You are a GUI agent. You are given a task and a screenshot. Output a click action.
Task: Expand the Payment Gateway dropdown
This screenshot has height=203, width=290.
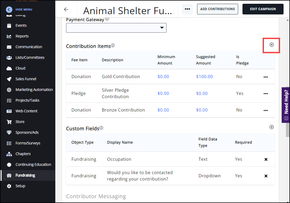(x=116, y=28)
